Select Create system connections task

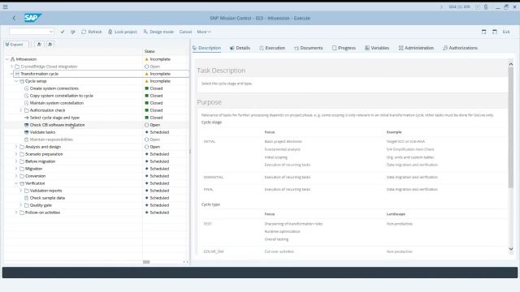point(54,88)
